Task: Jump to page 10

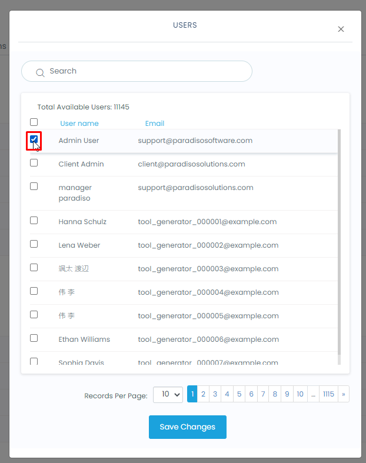Action: pos(300,394)
